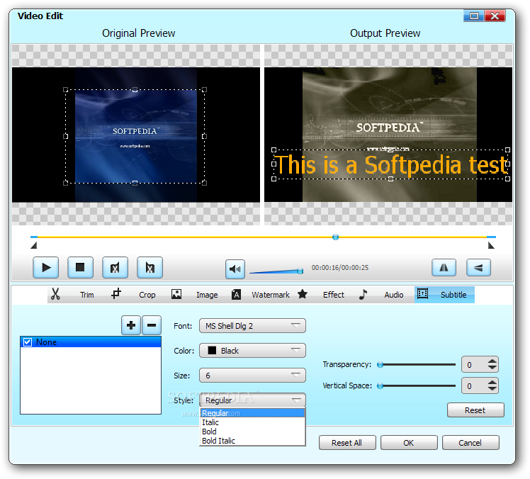Choose Regular from the style list
Image resolution: width=530 pixels, height=479 pixels.
(x=252, y=413)
